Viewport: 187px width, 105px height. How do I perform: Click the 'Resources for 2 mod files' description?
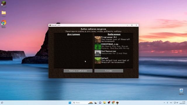[114, 53]
